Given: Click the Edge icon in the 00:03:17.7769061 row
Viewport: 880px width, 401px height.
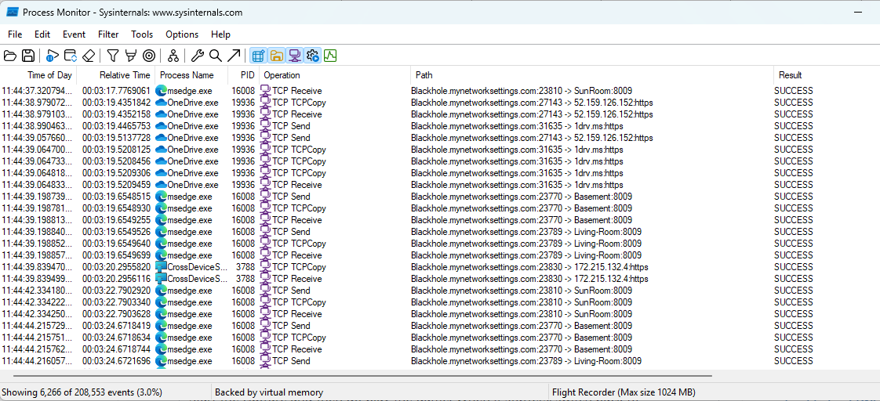Looking at the screenshot, I should (161, 91).
